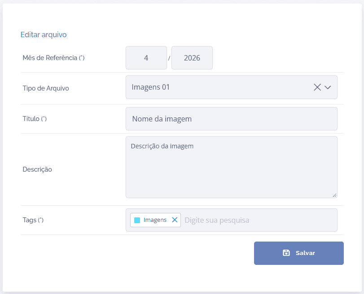Select the Imagens tag chip
Screen dimensions: 364x294
[x=155, y=220]
